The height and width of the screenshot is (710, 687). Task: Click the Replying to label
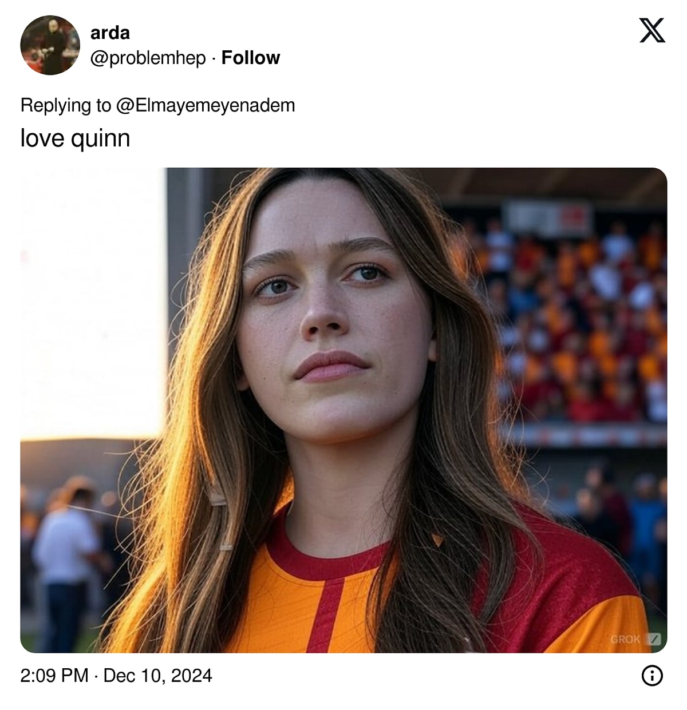coord(66,105)
